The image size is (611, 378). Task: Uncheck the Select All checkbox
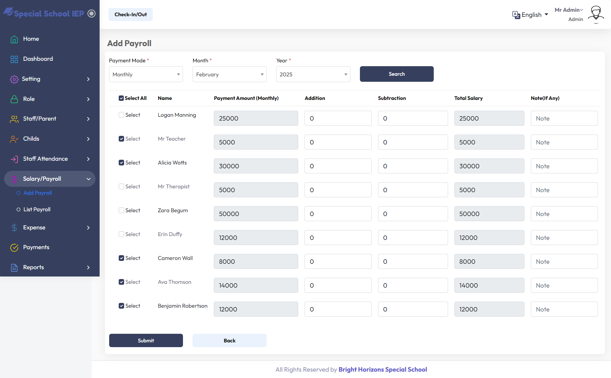coord(121,98)
